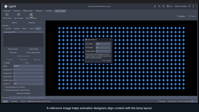Open the Geometry tab
Viewport: 199px width, 112px height.
tap(7, 11)
